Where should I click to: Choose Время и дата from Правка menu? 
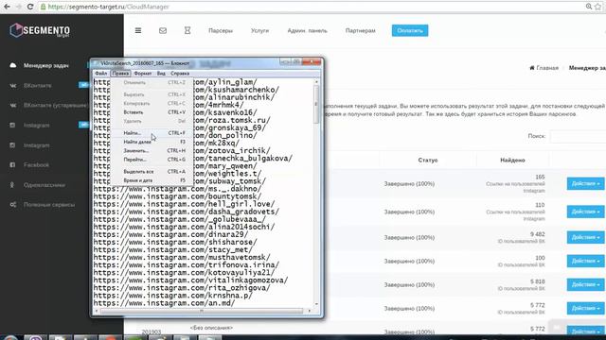click(151, 180)
